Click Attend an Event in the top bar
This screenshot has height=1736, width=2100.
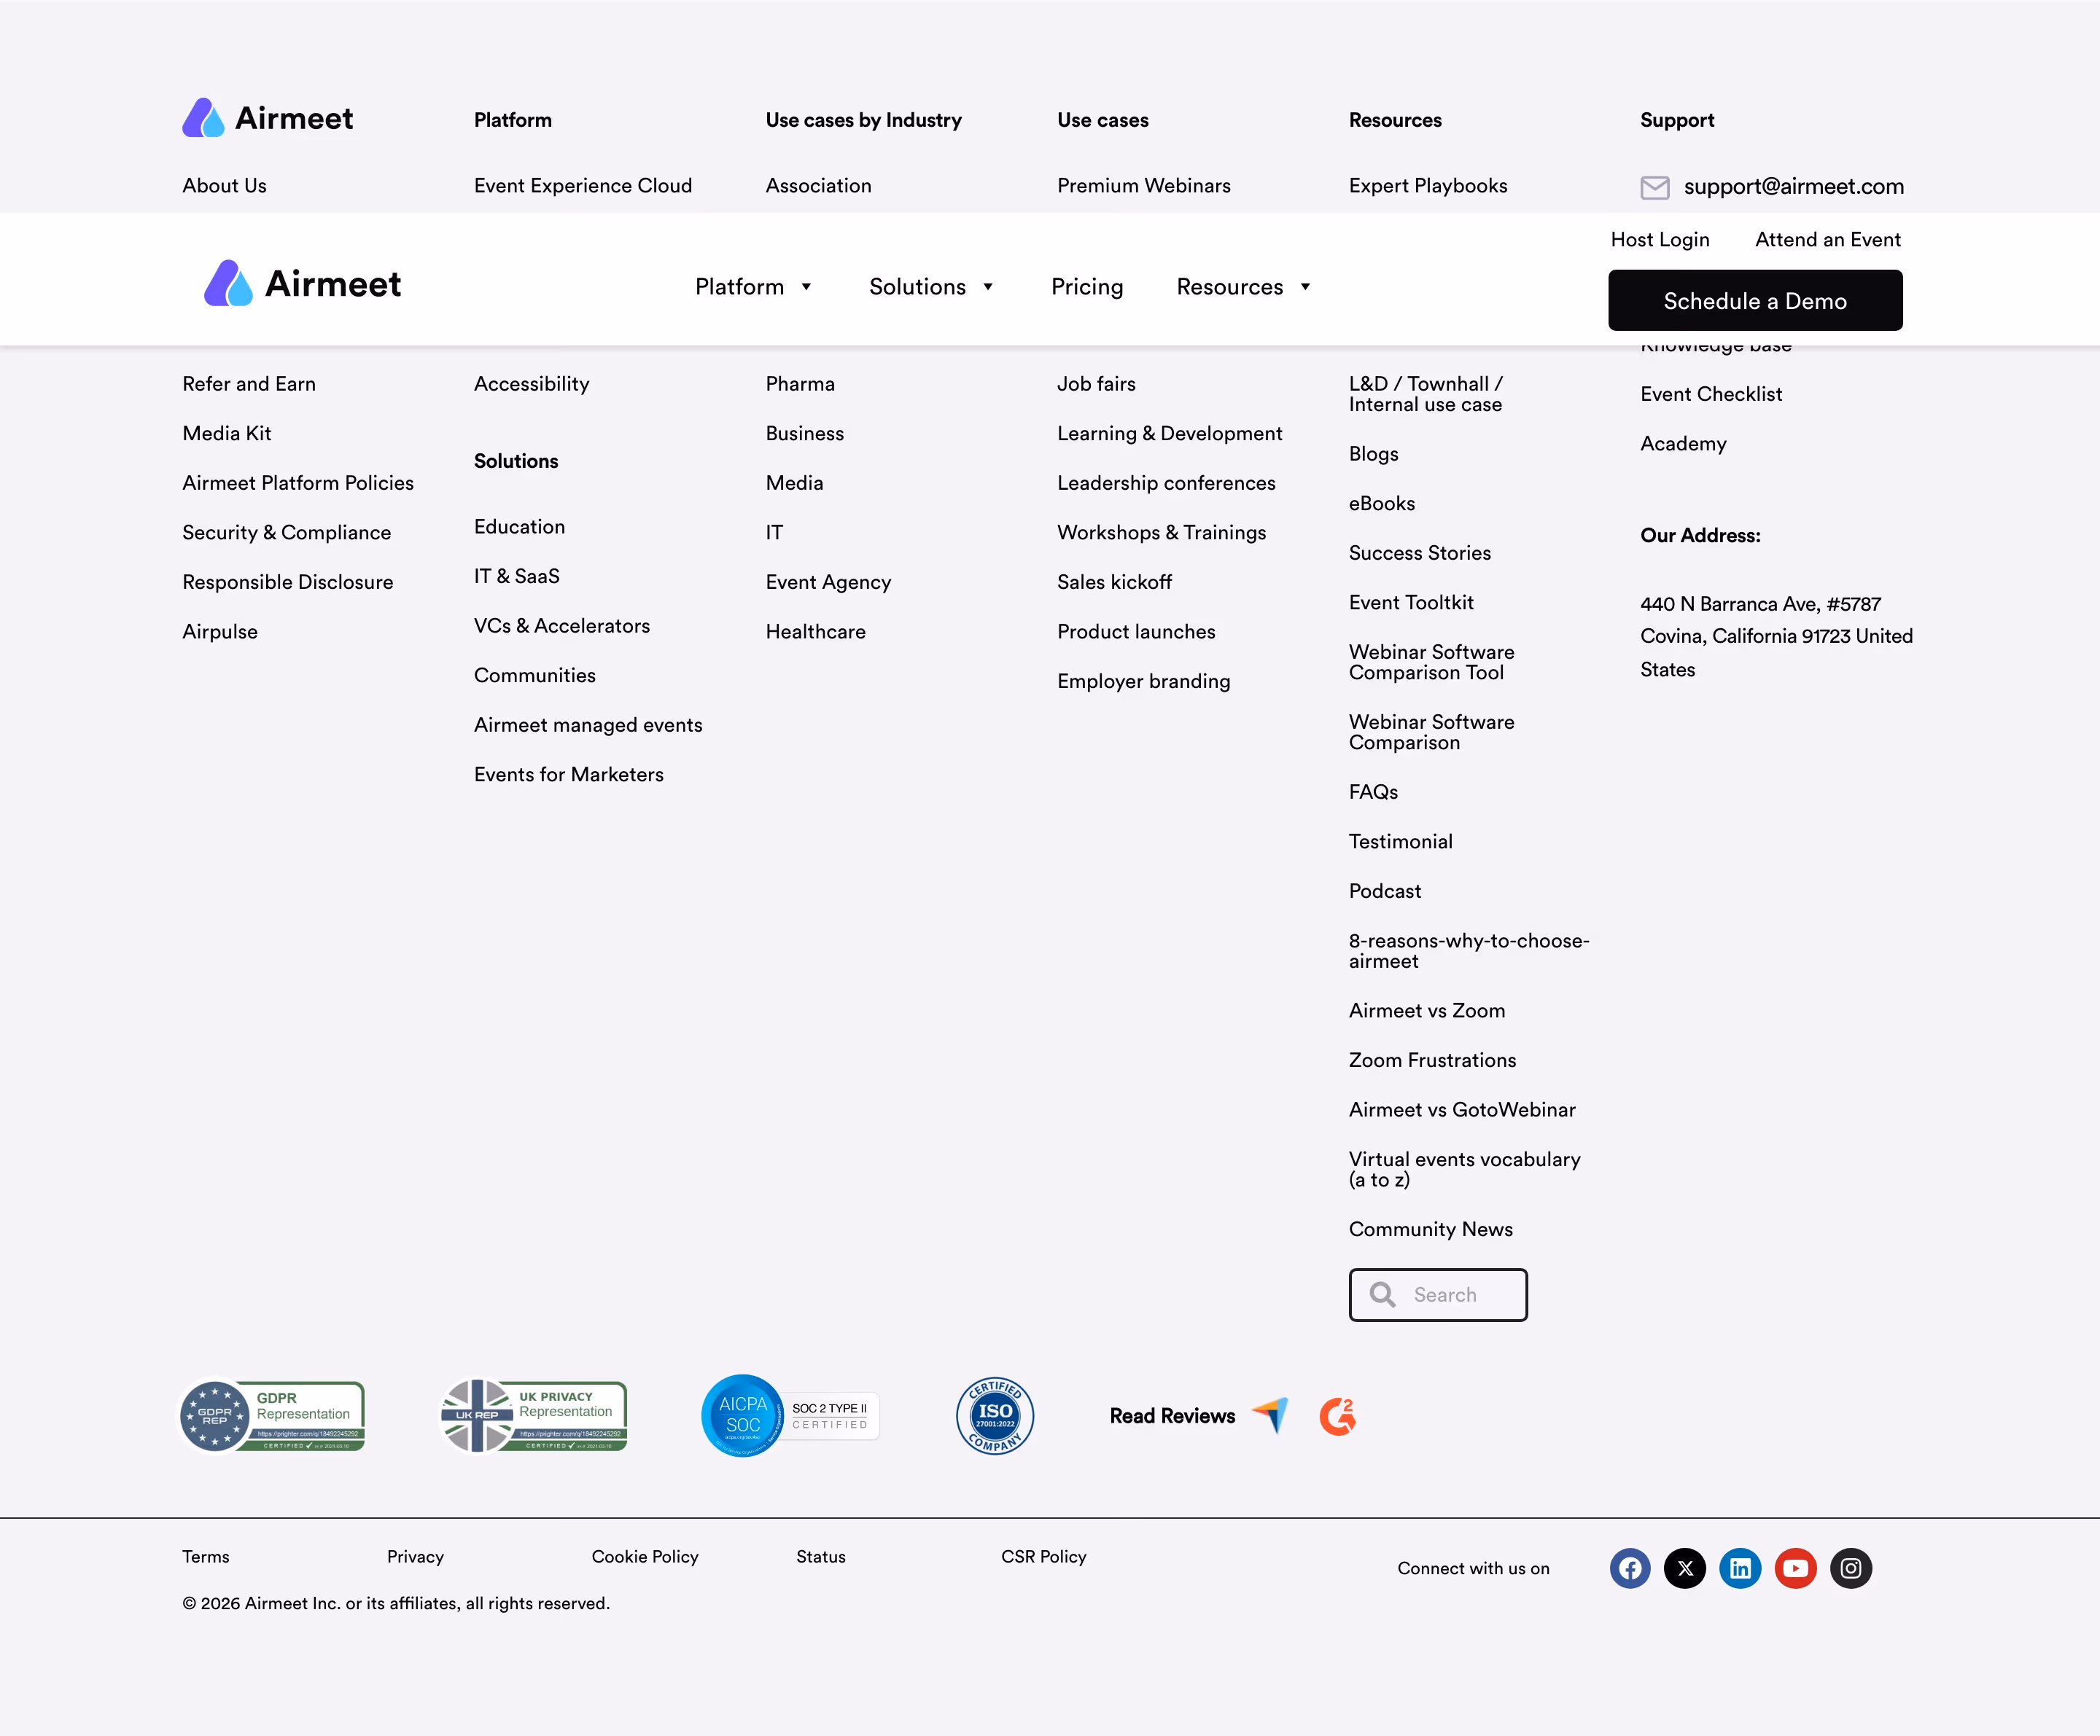(x=1828, y=240)
